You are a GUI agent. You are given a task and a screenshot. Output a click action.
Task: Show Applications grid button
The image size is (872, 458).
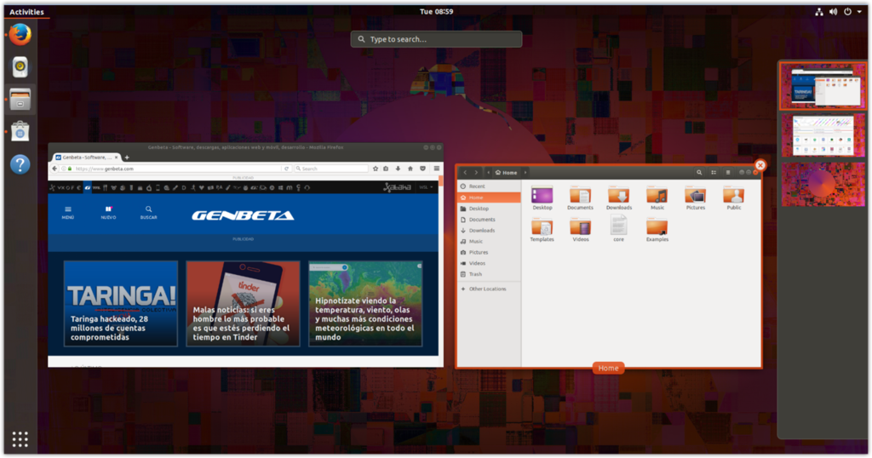(x=20, y=439)
